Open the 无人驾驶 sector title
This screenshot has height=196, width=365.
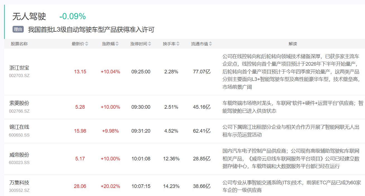pos(29,17)
